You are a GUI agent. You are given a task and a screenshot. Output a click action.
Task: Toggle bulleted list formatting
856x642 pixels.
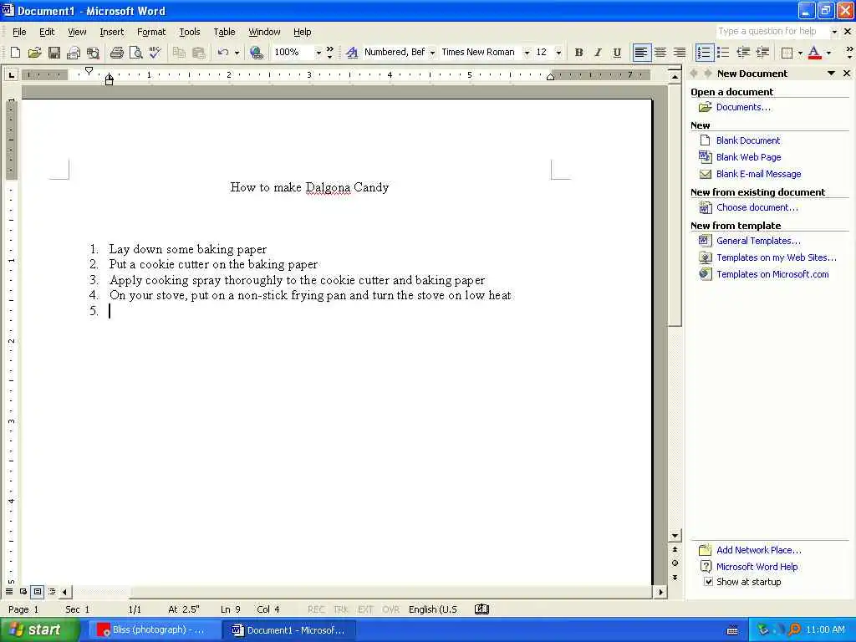point(723,53)
